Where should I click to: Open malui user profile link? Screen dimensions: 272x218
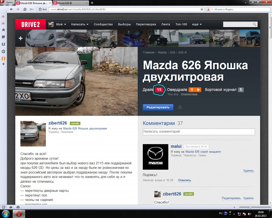[176, 146]
